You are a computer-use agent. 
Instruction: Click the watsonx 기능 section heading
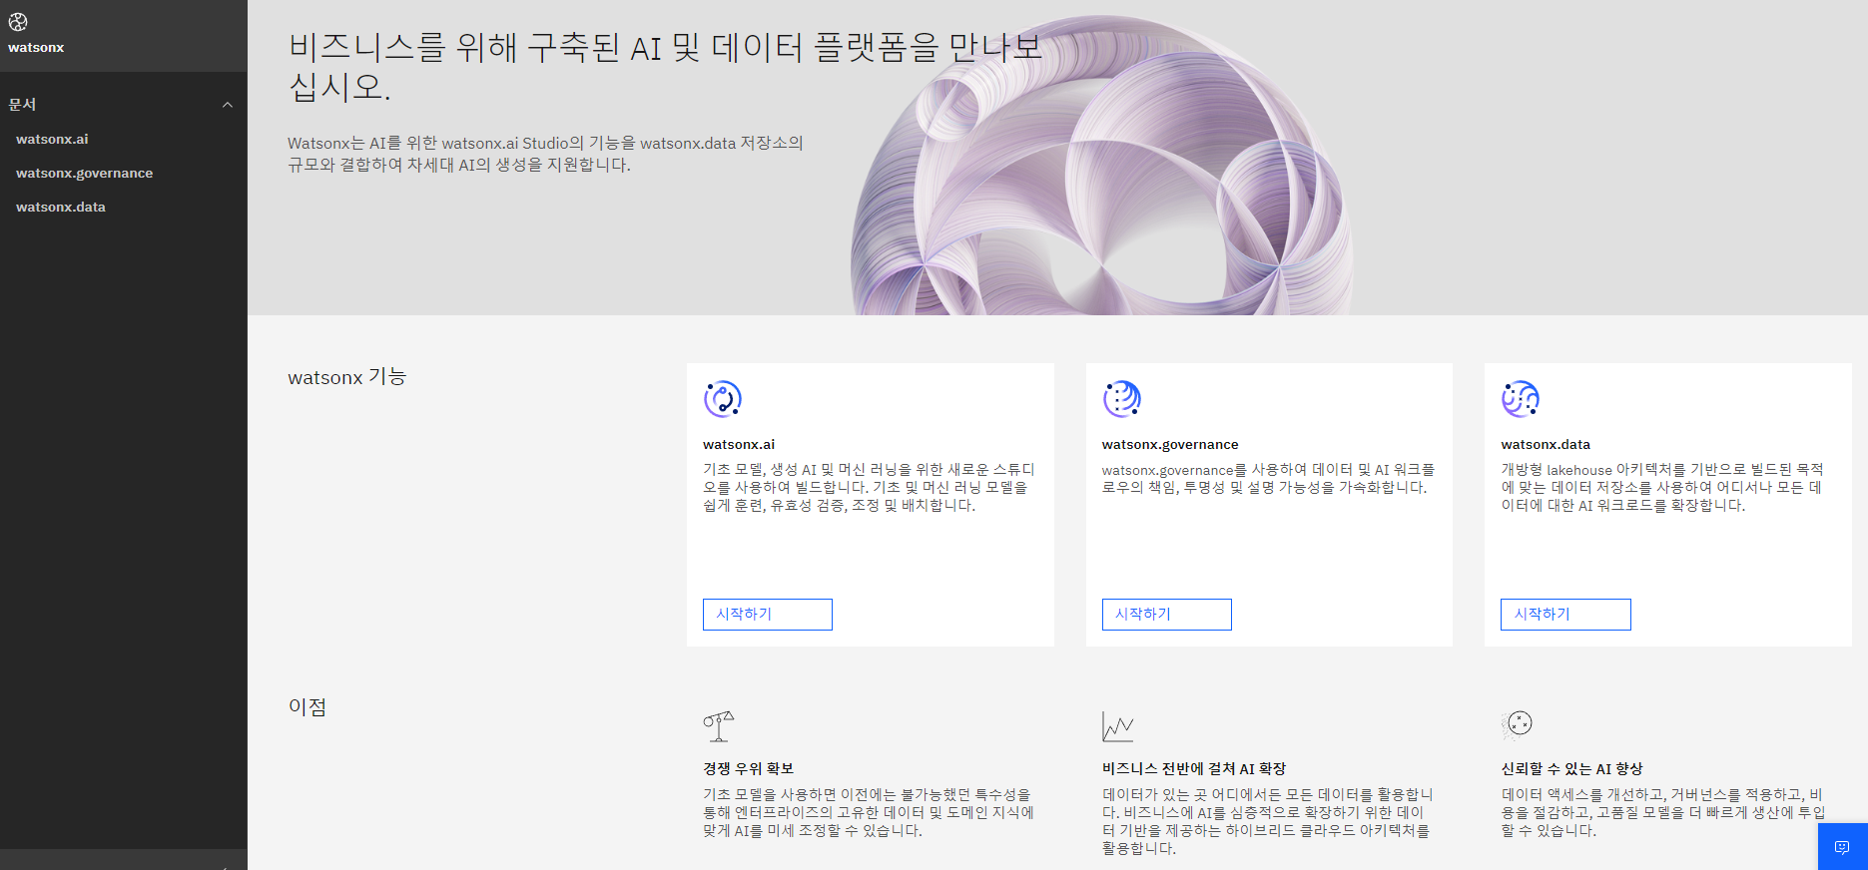point(346,377)
